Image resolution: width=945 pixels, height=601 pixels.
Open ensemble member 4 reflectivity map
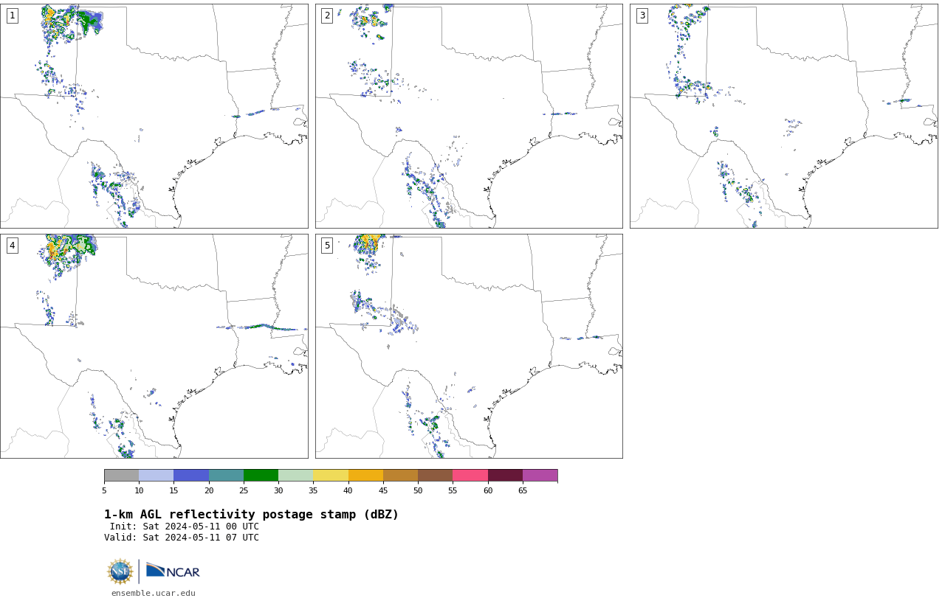154,346
